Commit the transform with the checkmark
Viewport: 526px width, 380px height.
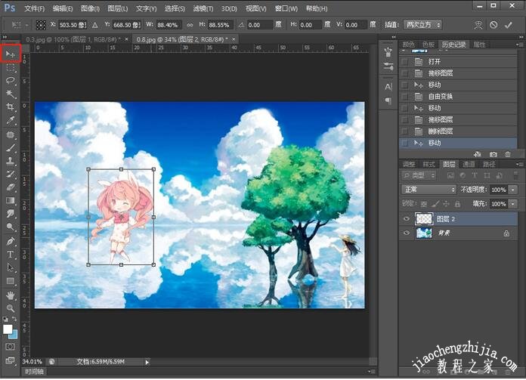click(x=508, y=25)
